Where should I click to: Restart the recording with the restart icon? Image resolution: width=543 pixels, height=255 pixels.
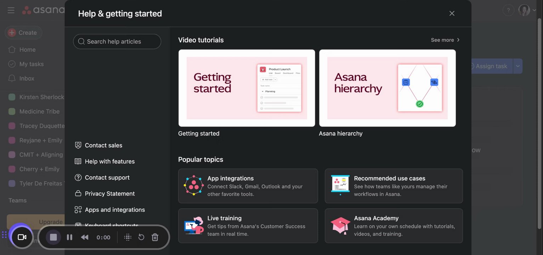pos(141,237)
